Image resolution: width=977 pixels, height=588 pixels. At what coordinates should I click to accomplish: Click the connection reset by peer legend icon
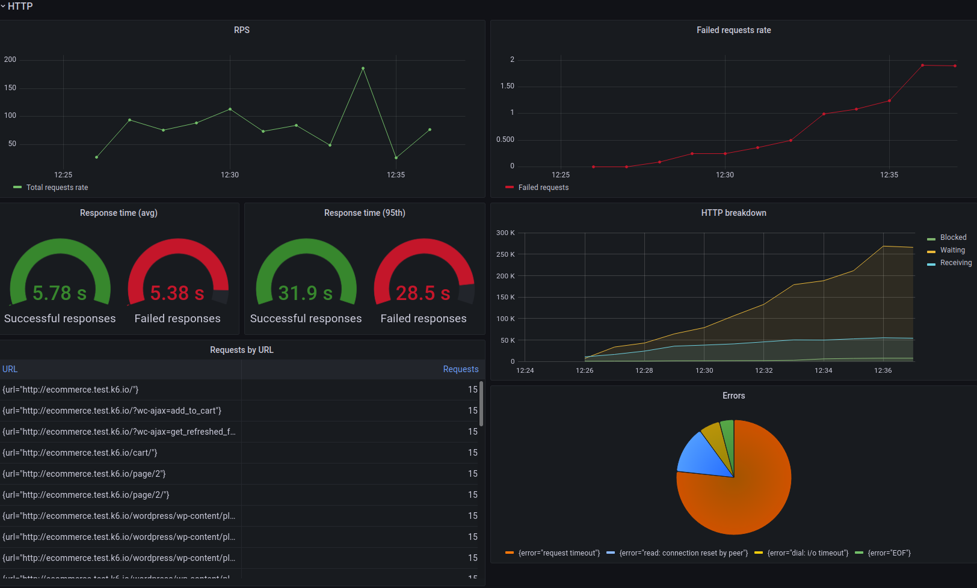[611, 553]
